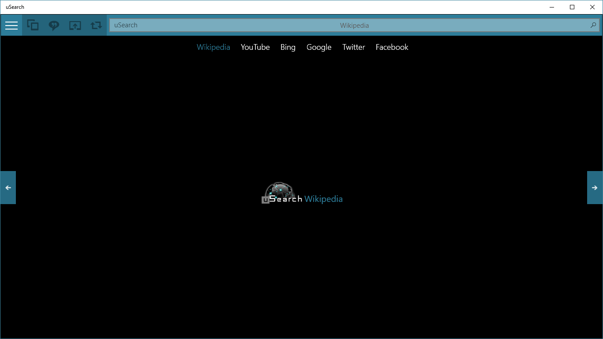Click the overlapping squares copy icon
Screen dimensions: 603x339
pos(33,25)
